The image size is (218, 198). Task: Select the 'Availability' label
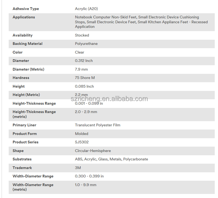coord(23,35)
